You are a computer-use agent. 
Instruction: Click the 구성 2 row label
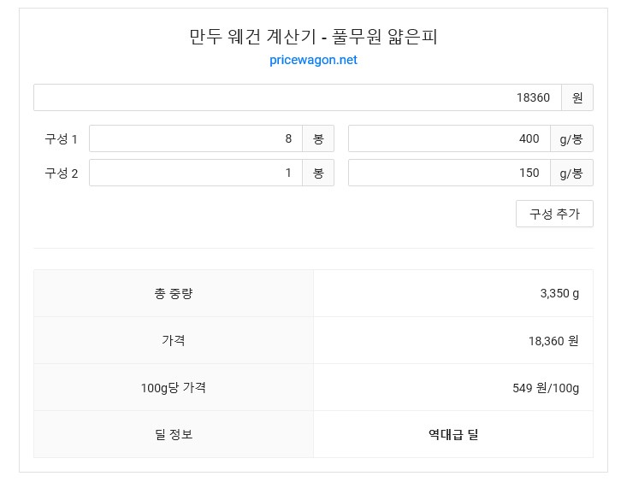(x=61, y=173)
